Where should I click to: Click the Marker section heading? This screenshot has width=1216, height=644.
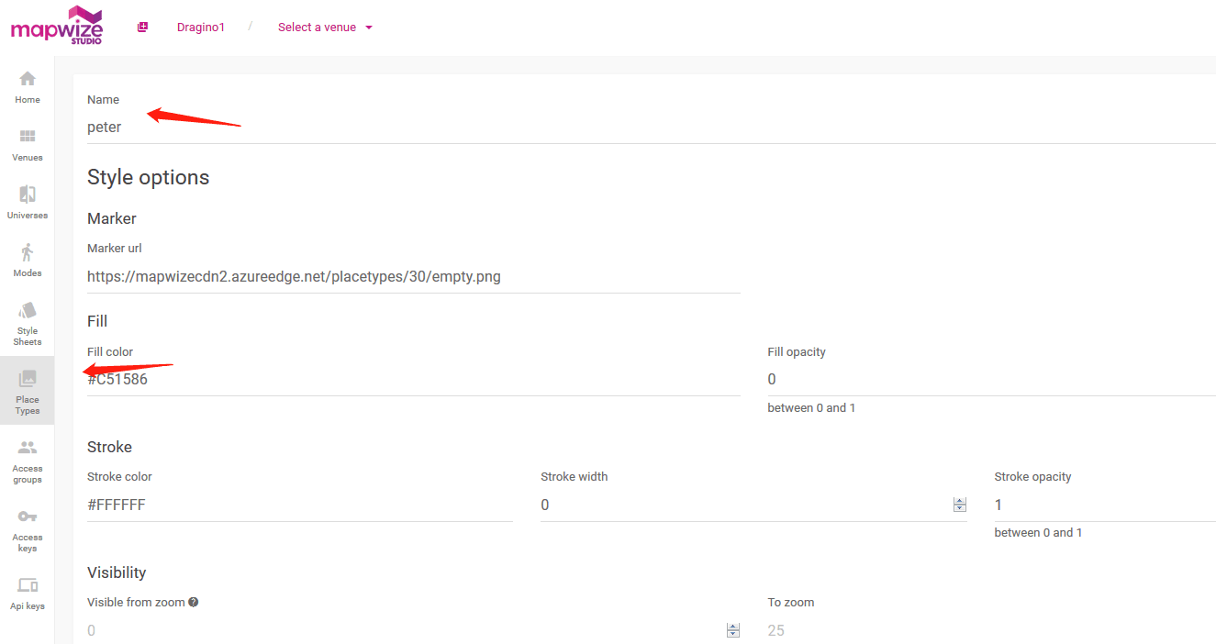click(112, 218)
